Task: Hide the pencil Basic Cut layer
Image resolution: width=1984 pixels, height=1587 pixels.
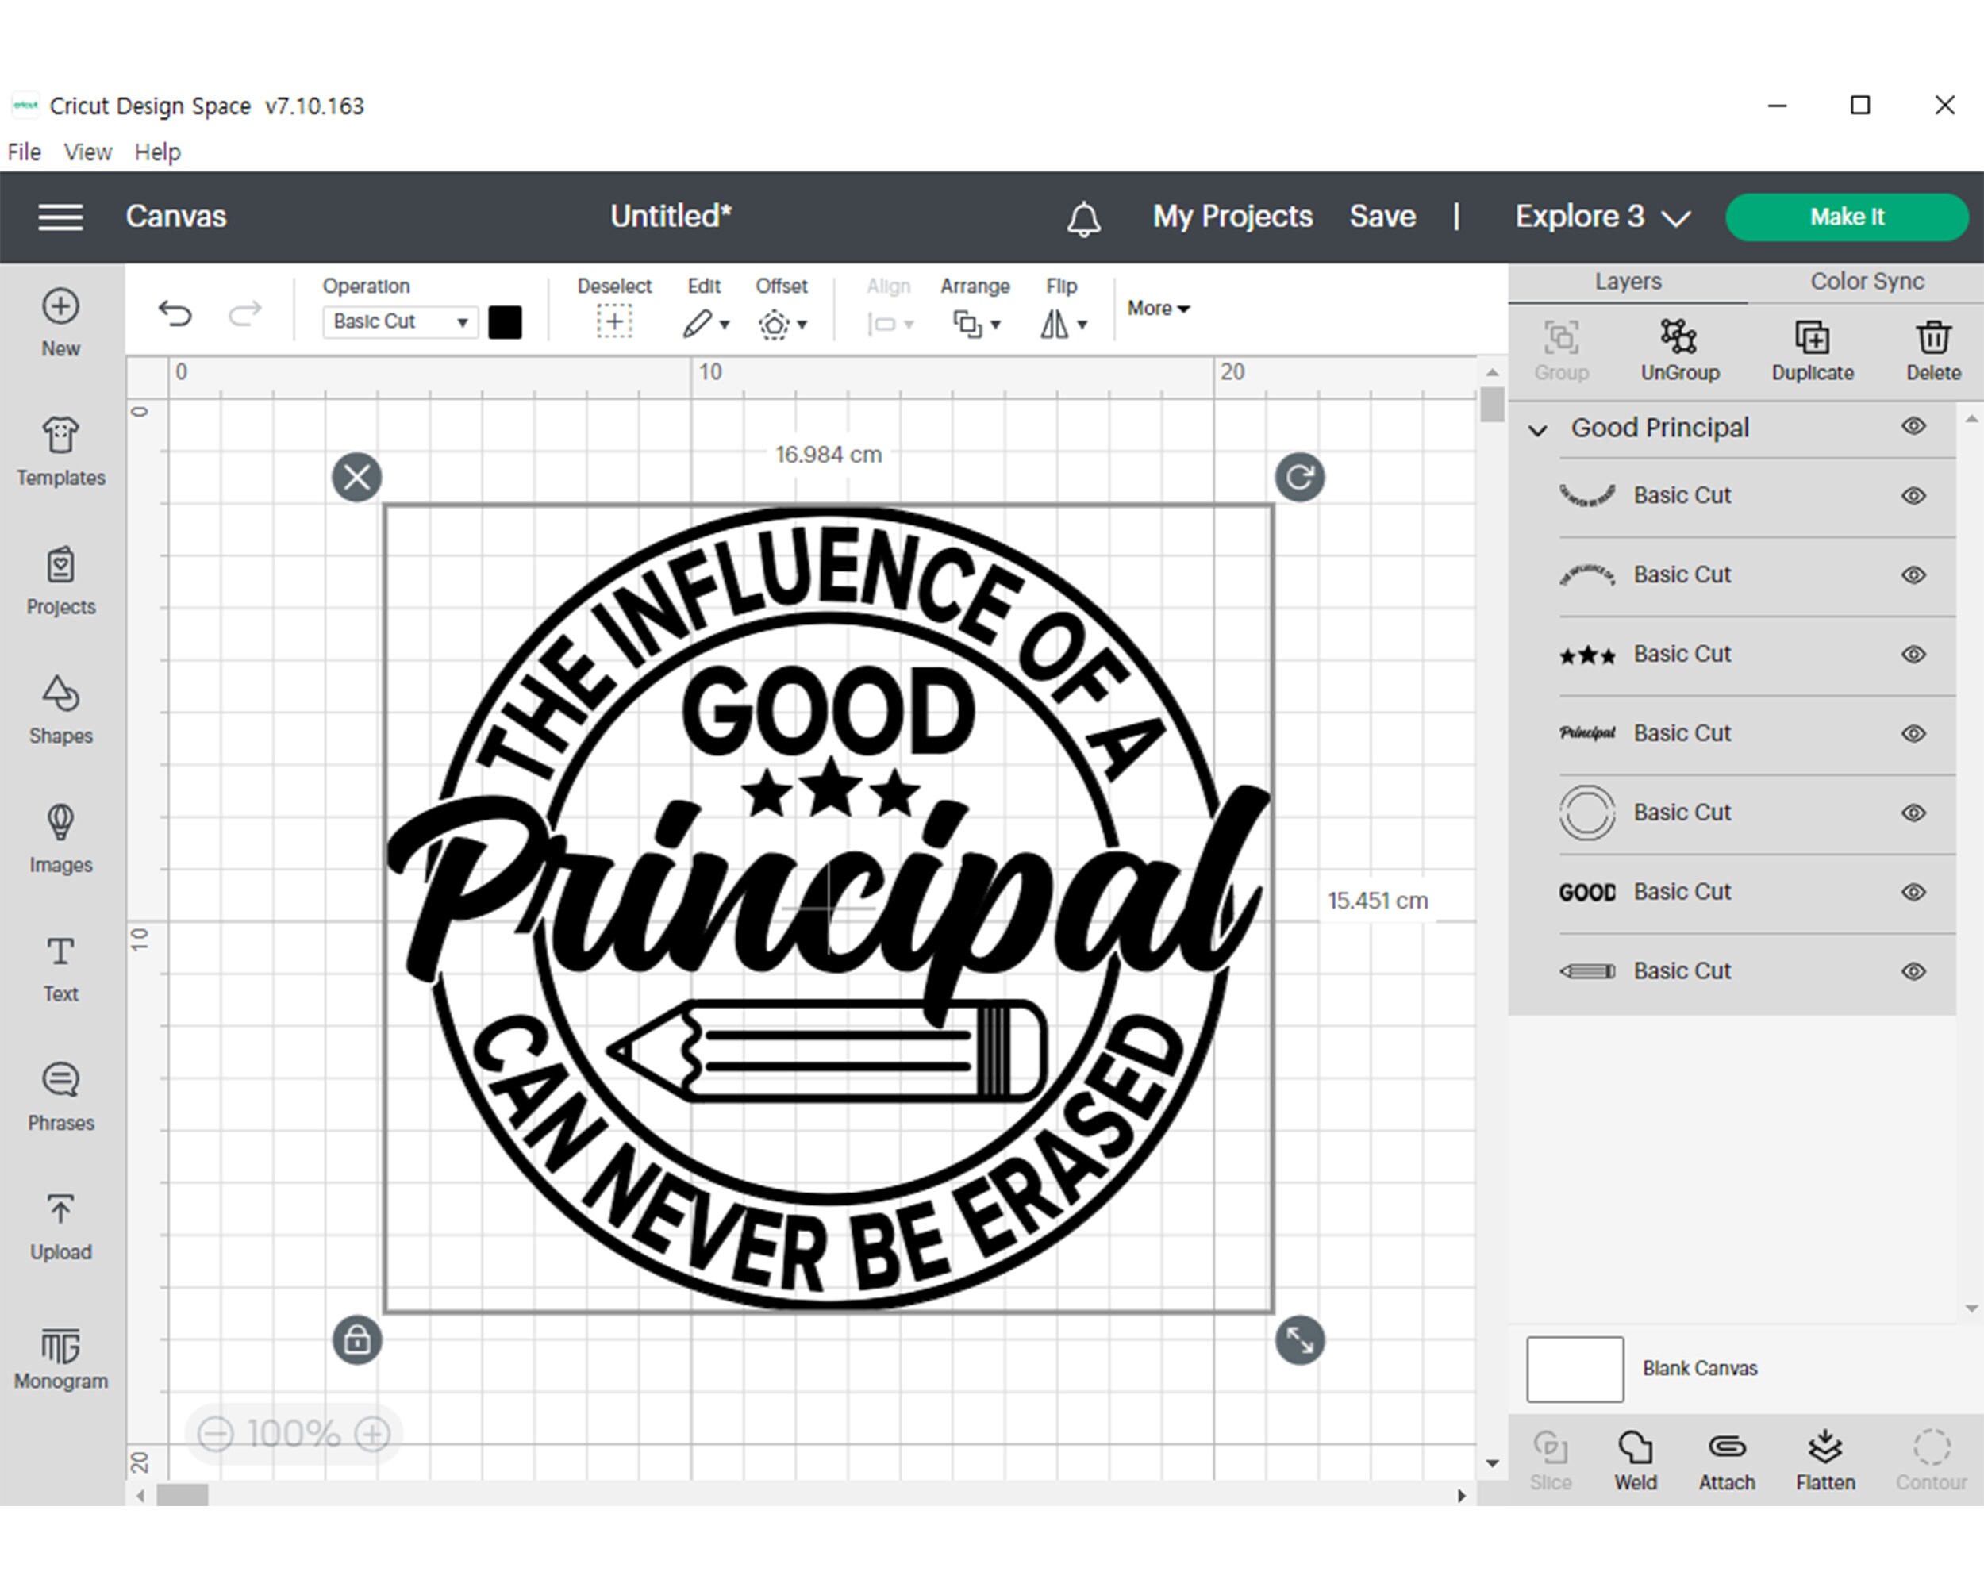Action: (1913, 971)
